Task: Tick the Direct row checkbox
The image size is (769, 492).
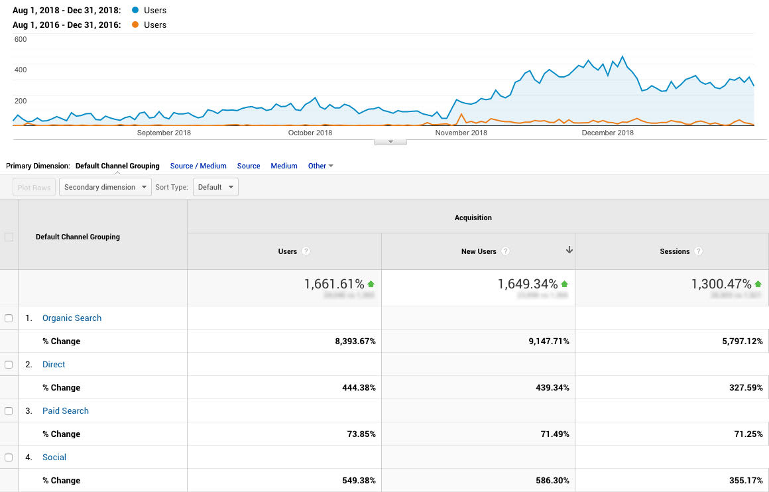Action: 9,365
